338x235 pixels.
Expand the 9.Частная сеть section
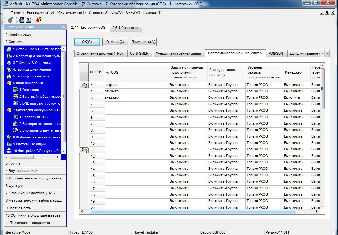coord(35,208)
